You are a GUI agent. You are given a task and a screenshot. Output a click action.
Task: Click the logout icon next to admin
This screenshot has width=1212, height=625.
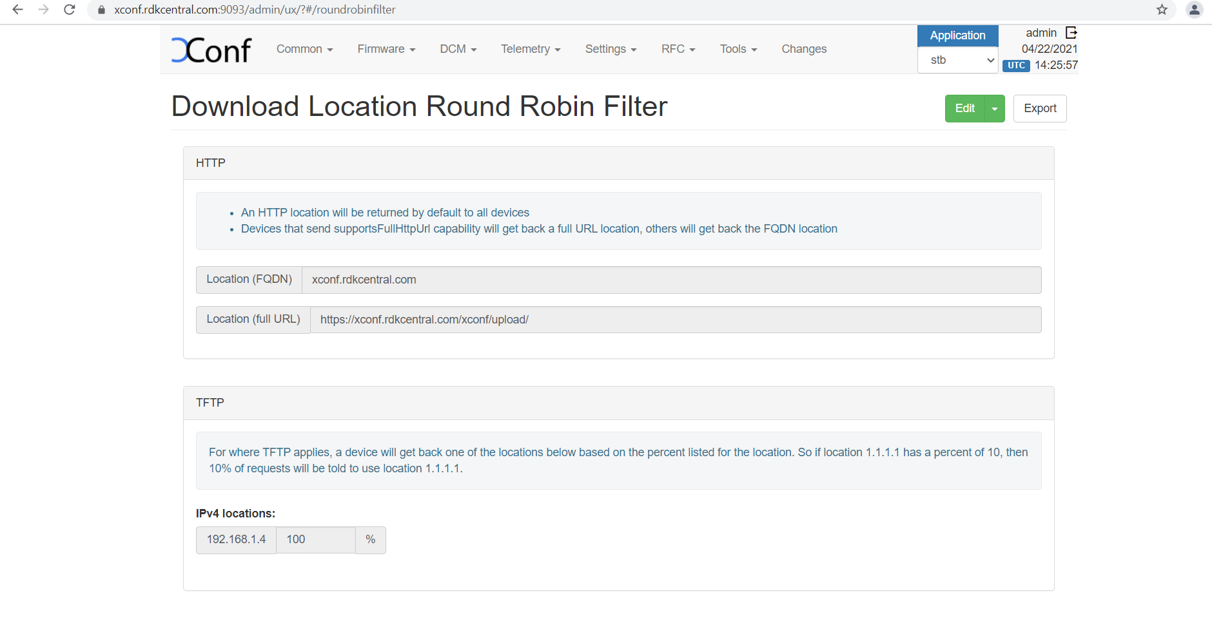pyautogui.click(x=1071, y=33)
